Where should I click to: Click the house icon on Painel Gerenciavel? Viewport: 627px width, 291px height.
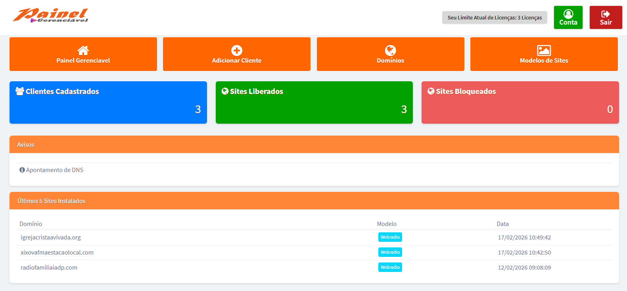coord(83,50)
